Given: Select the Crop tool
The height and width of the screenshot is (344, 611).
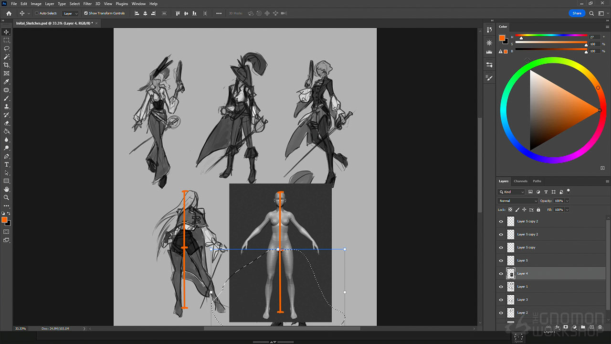Looking at the screenshot, I should [x=7, y=65].
